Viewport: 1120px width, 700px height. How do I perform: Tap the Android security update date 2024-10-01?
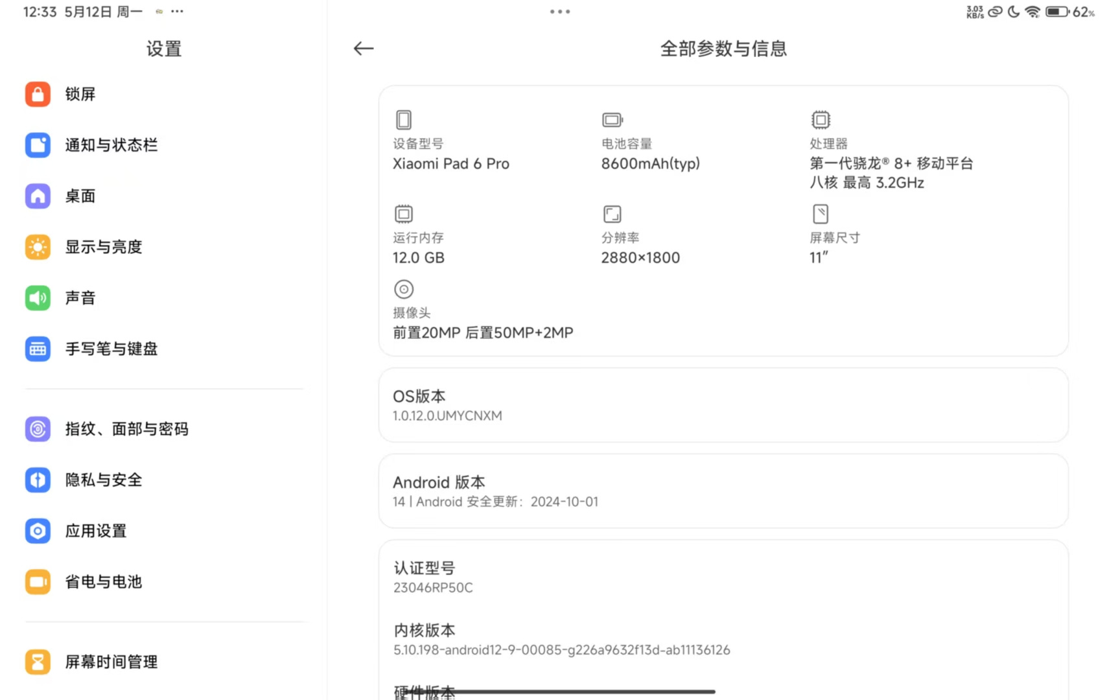[x=565, y=502]
